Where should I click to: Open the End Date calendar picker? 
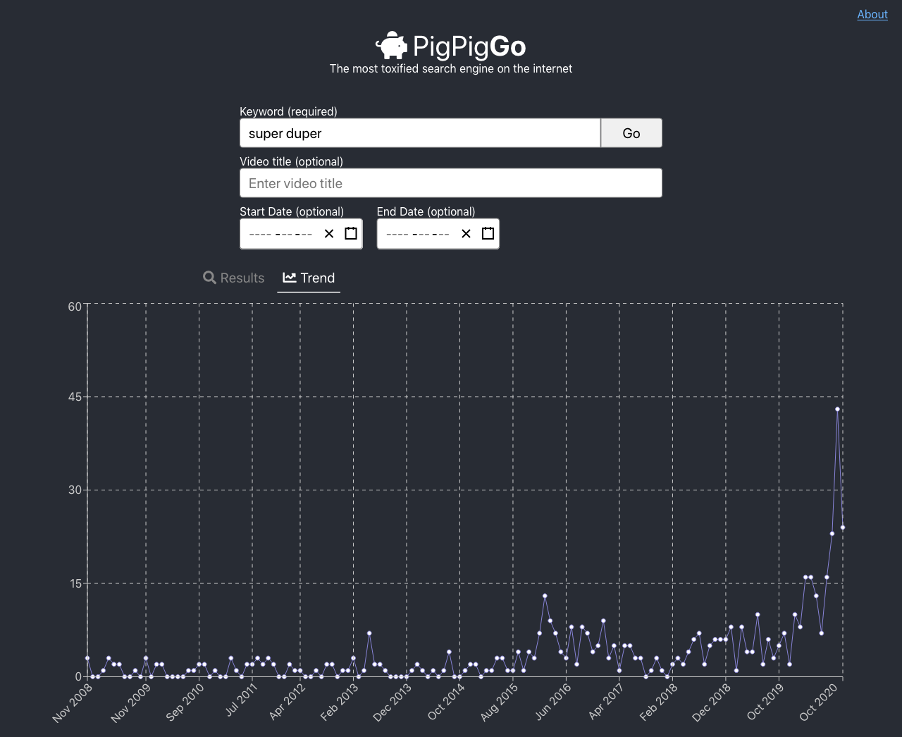(488, 233)
